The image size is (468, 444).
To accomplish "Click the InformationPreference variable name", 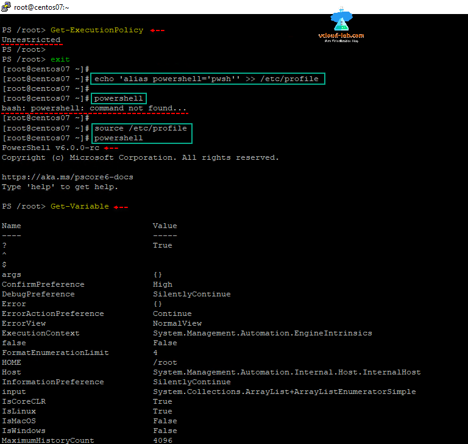I will pyautogui.click(x=53, y=382).
